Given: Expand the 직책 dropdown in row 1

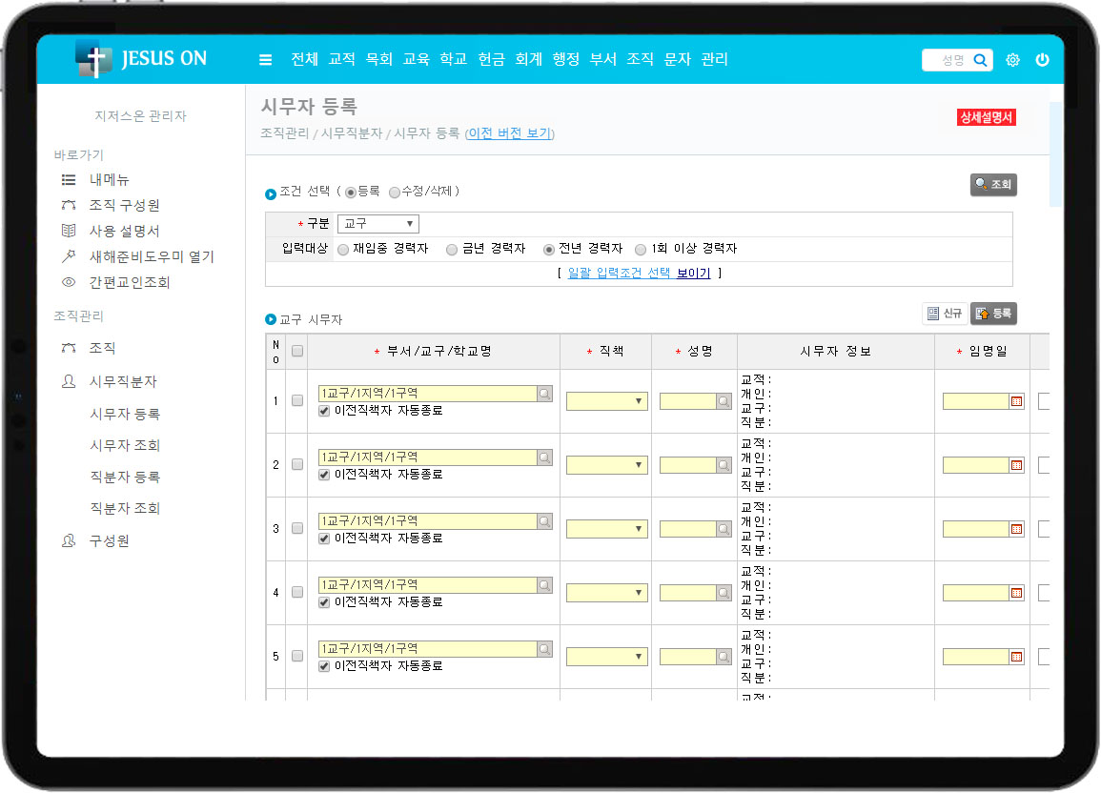Looking at the screenshot, I should [x=606, y=401].
